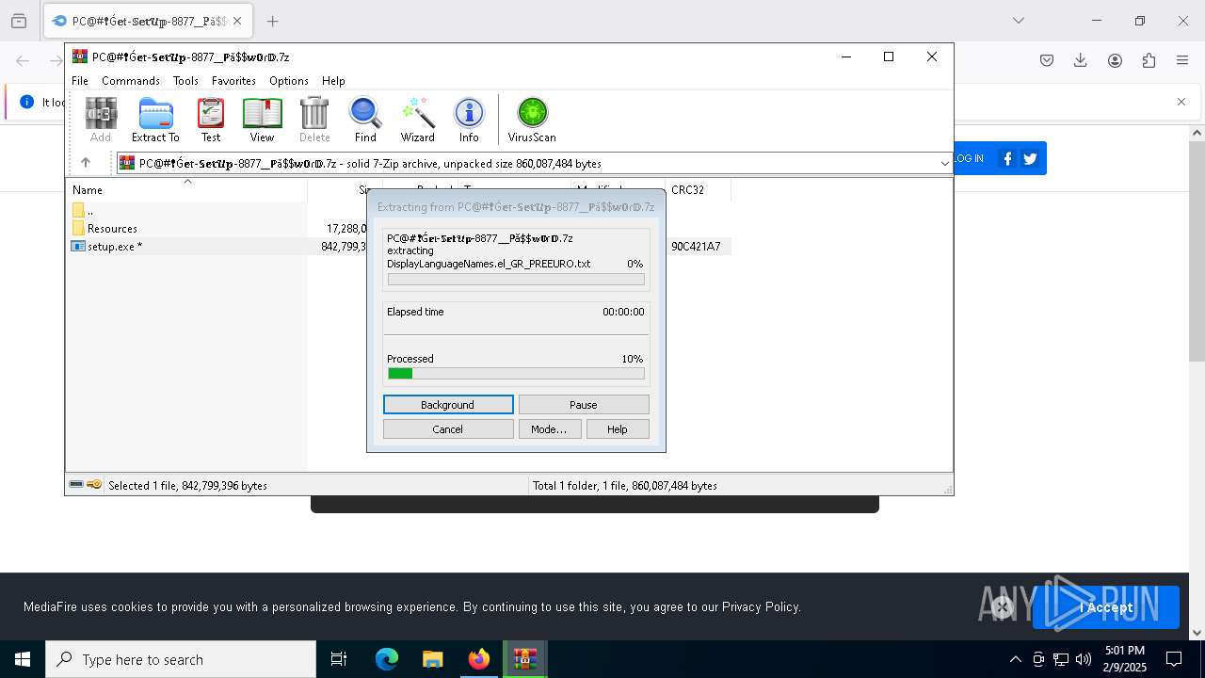Open the Commands menu
The height and width of the screenshot is (678, 1205).
(x=131, y=81)
